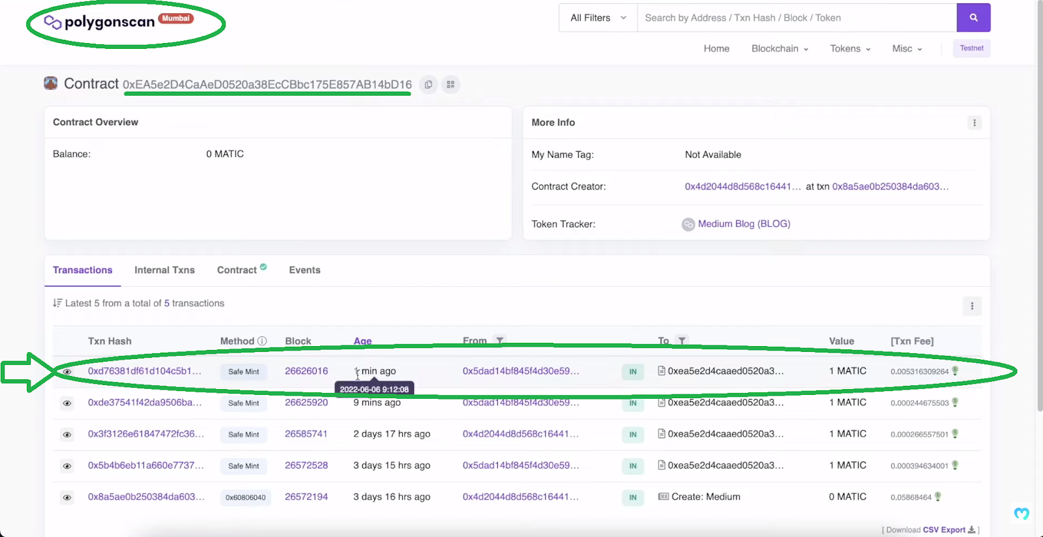Viewport: 1043px width, 537px height.
Task: Open transaction hash 0x8a5ae0b250384da603 in the table
Action: [x=146, y=497]
